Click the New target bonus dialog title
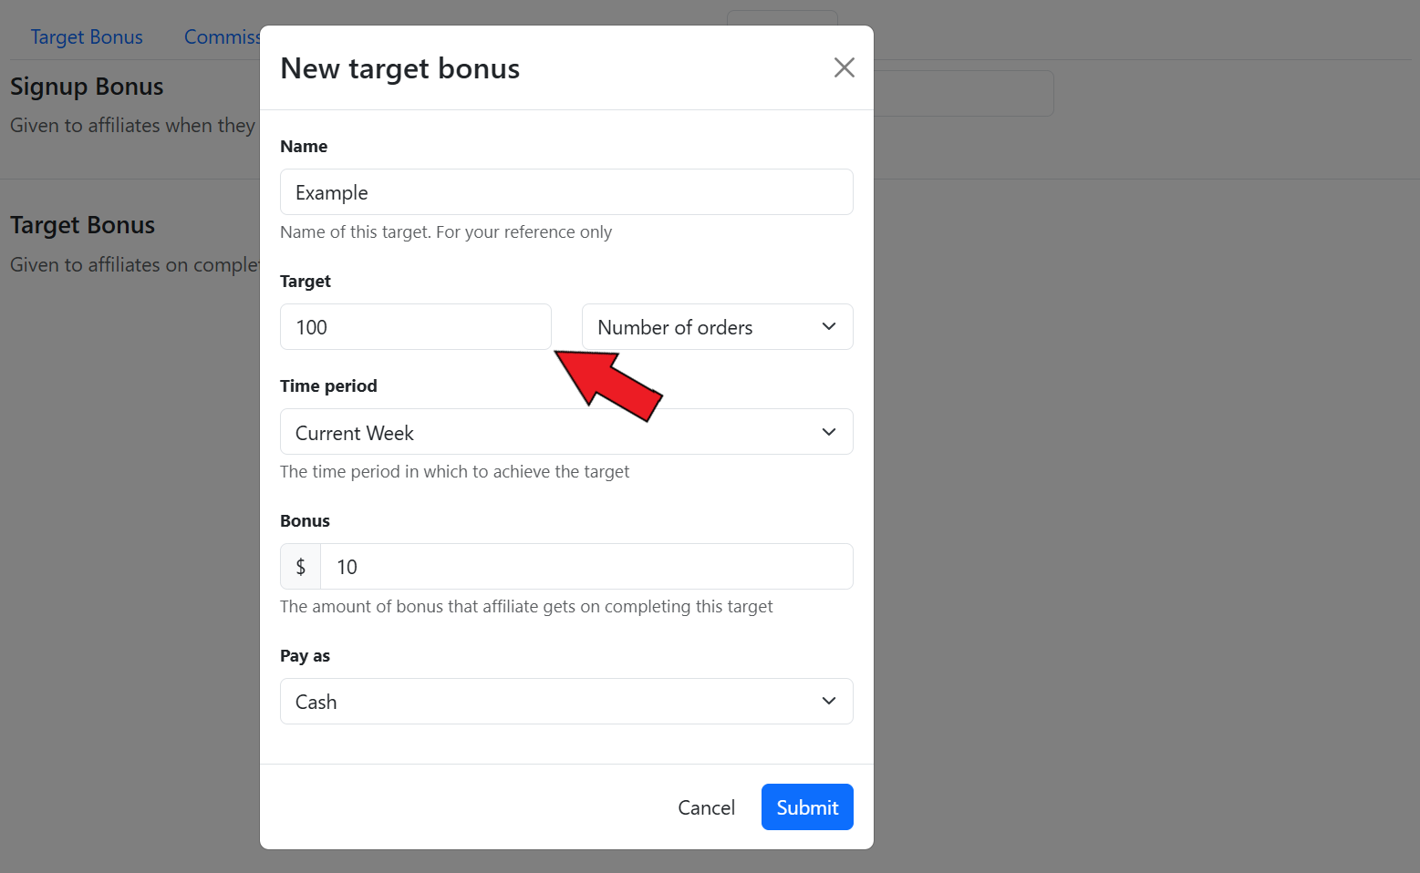 399,68
